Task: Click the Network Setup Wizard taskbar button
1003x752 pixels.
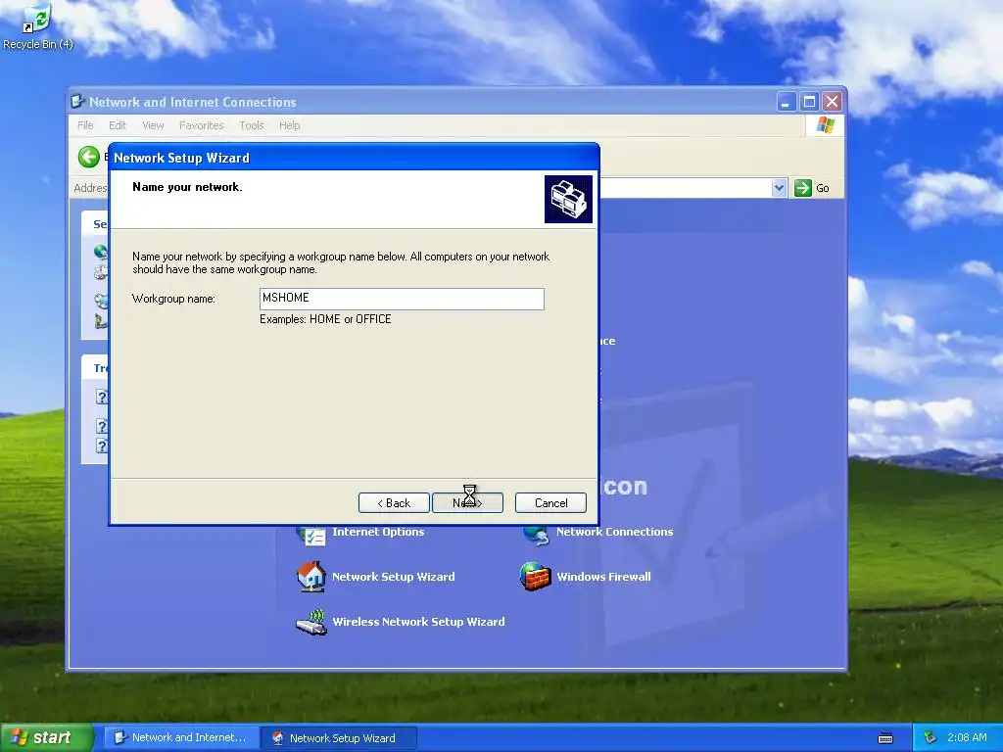Action: (x=340, y=738)
